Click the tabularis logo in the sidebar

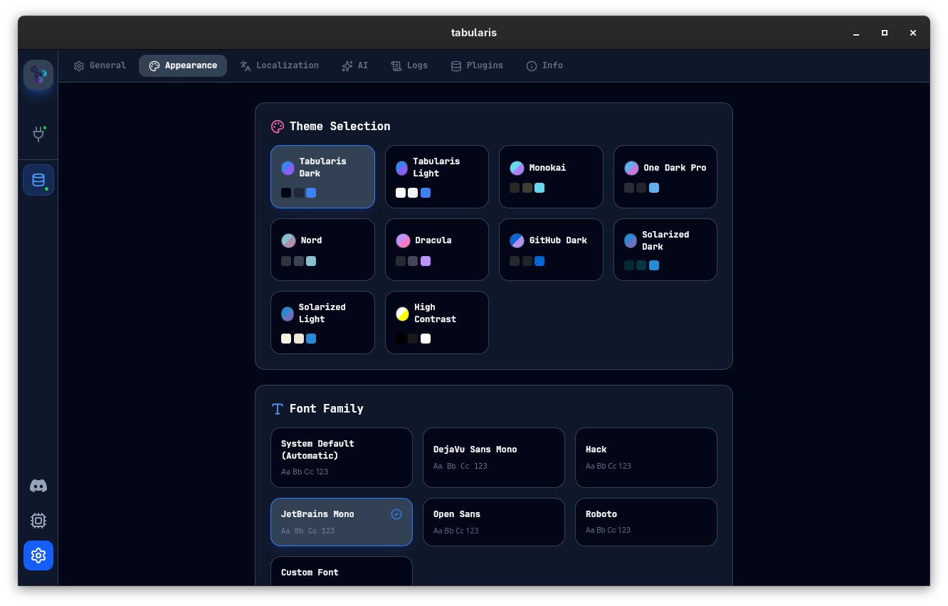tap(38, 74)
